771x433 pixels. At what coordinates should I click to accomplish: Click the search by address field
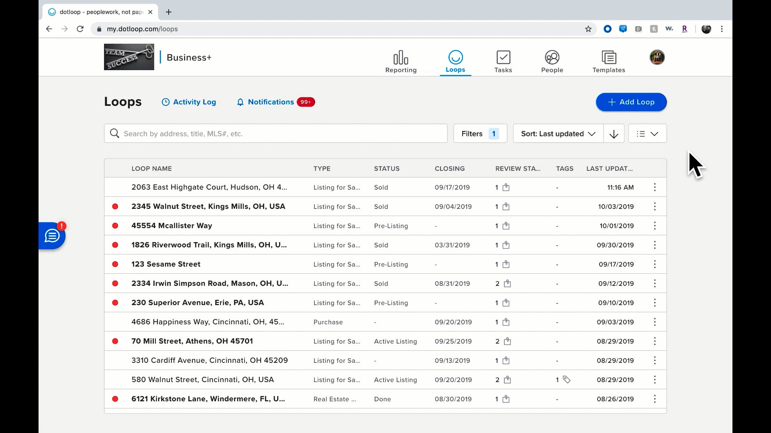point(275,134)
